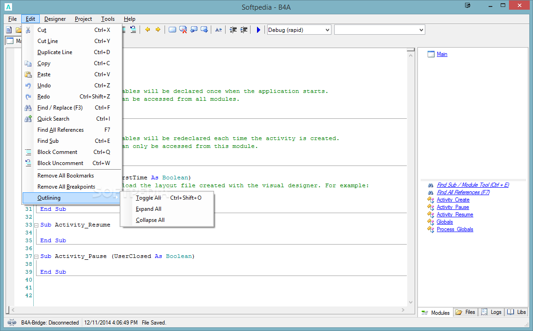Select Block Uncomment menu entry
Viewport: 533px width, 331px height.
(x=72, y=163)
